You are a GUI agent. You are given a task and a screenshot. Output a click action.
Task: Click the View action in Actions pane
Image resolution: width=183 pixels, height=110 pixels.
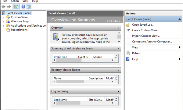click(x=135, y=47)
